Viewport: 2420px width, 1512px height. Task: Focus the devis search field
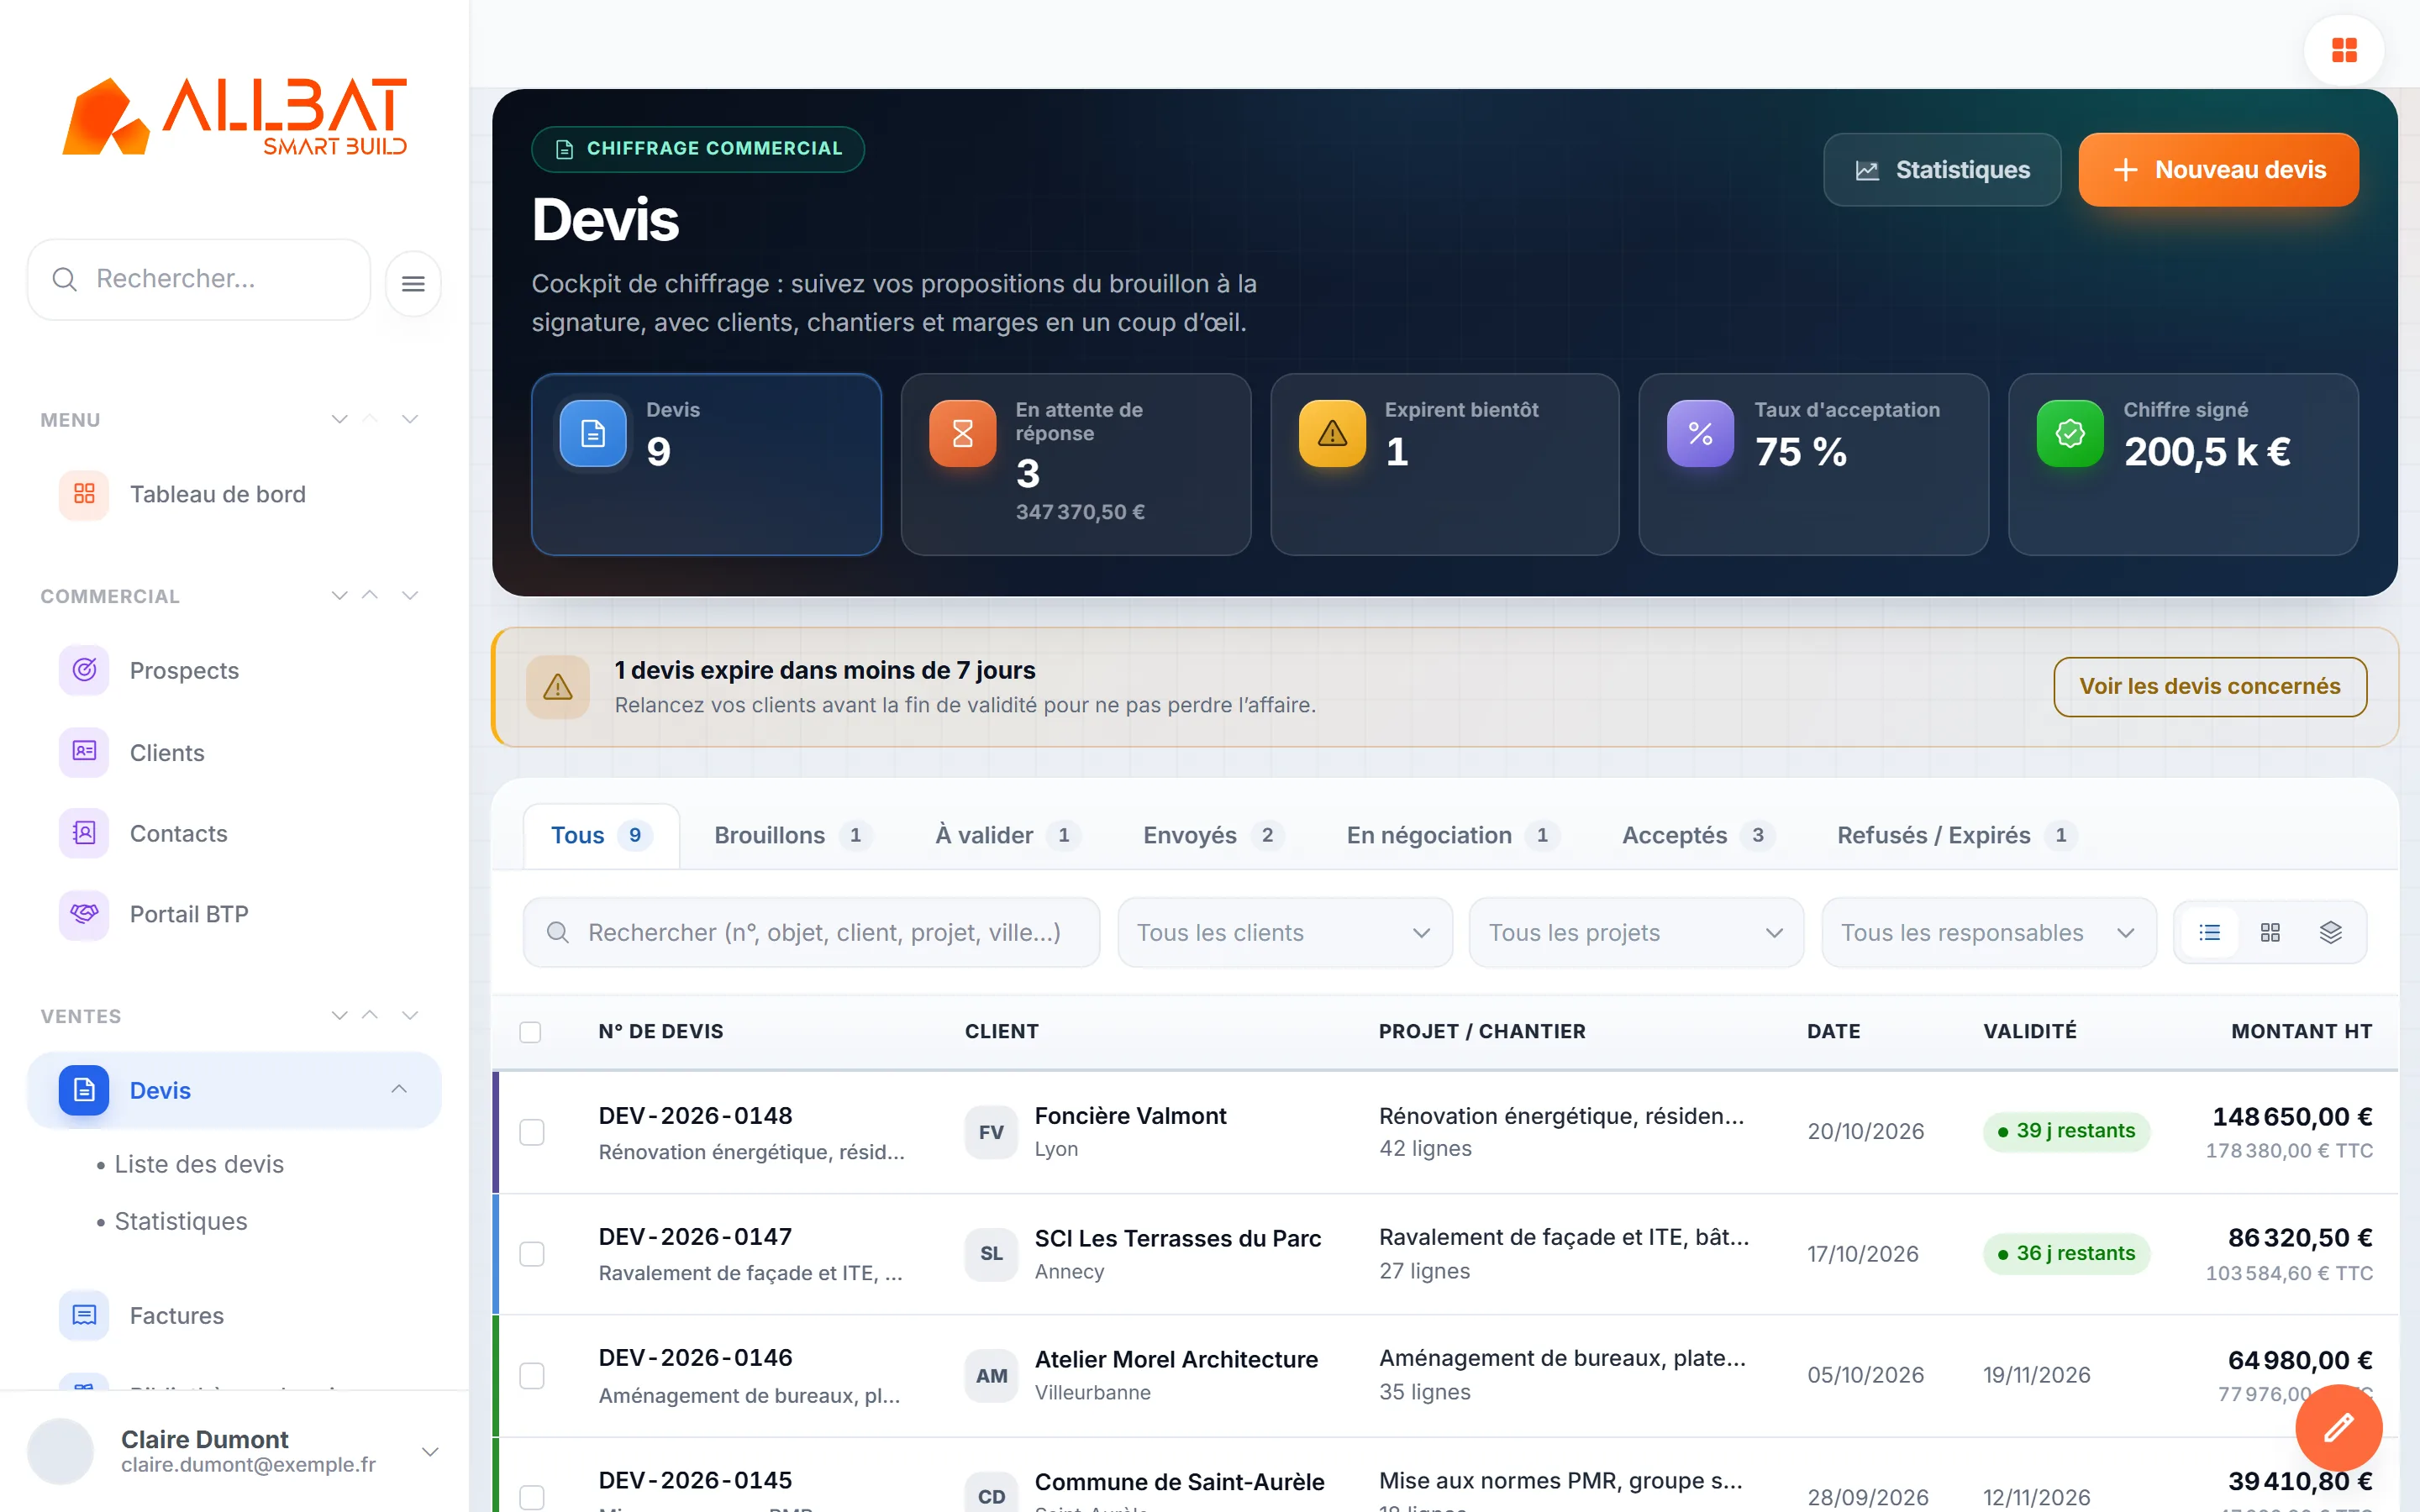(811, 932)
